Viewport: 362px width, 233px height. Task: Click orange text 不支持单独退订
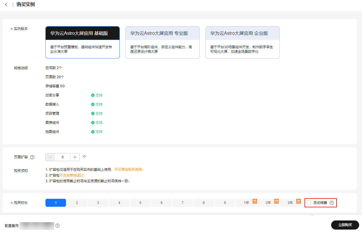(72, 175)
